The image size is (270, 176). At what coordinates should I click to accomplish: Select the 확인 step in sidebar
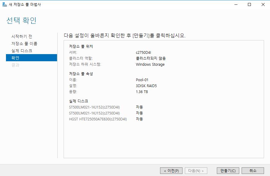pos(31,58)
